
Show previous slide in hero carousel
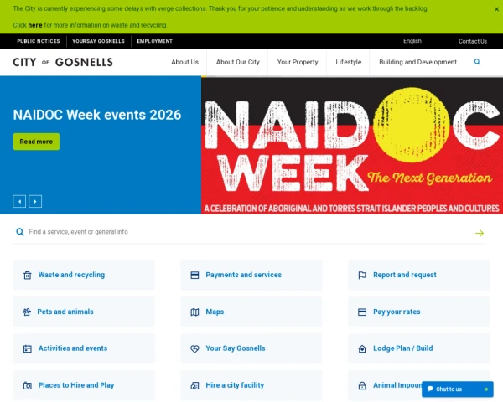click(x=19, y=202)
